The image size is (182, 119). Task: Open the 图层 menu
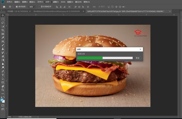tap(32, 2)
